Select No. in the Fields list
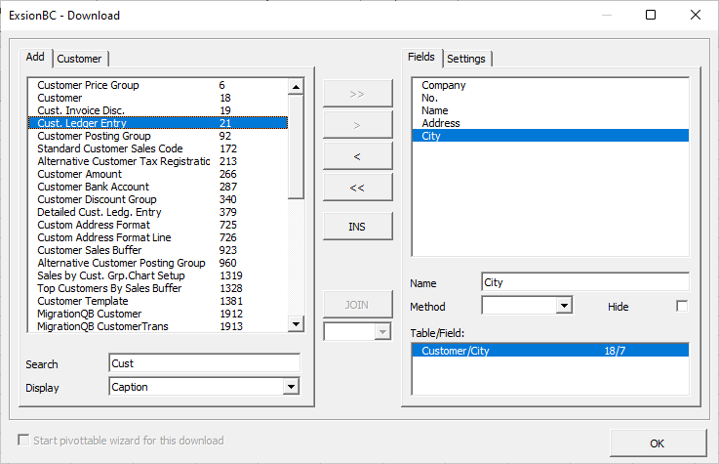 (x=550, y=98)
